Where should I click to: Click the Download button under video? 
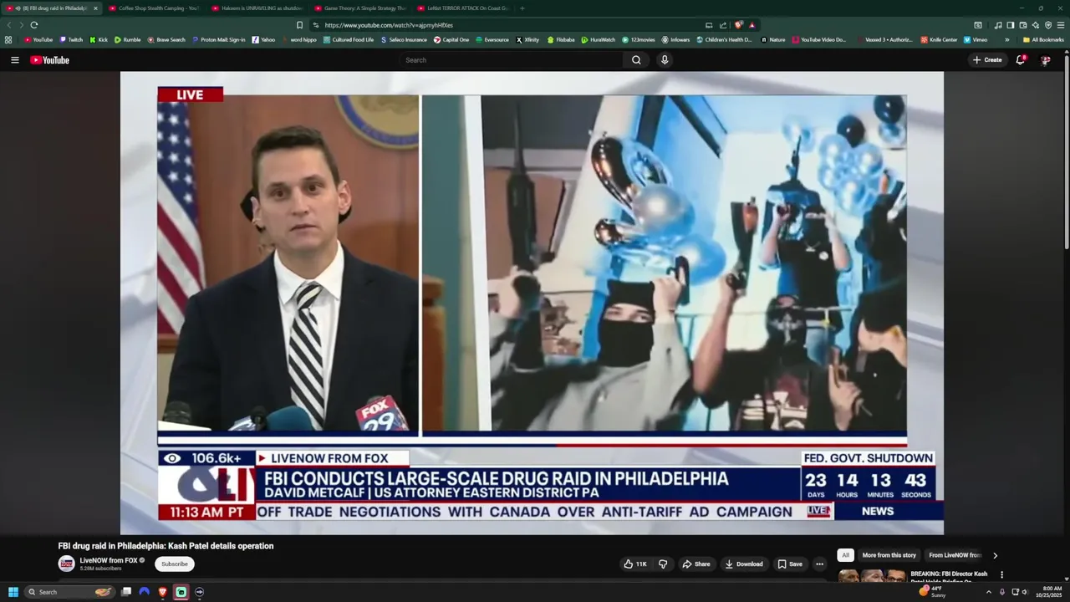pos(744,564)
